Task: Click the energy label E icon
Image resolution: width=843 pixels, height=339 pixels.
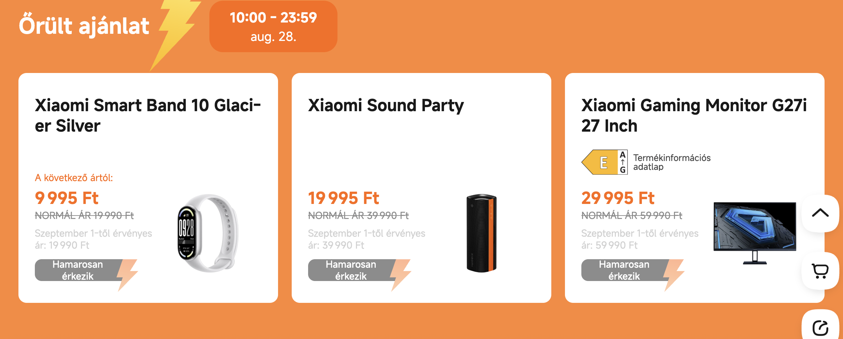Action: click(604, 162)
